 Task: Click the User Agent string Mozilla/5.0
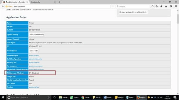(x=55, y=43)
